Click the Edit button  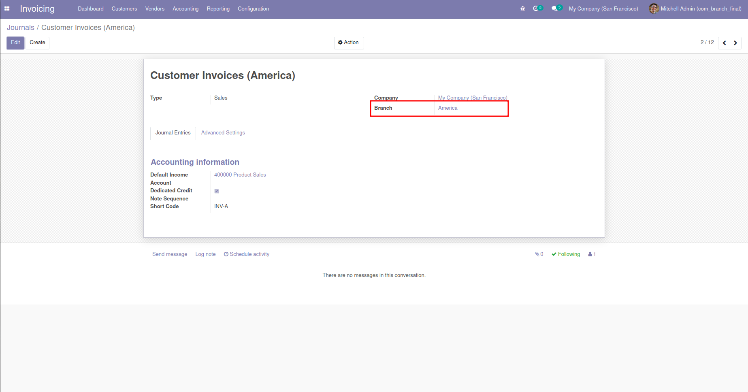[15, 43]
